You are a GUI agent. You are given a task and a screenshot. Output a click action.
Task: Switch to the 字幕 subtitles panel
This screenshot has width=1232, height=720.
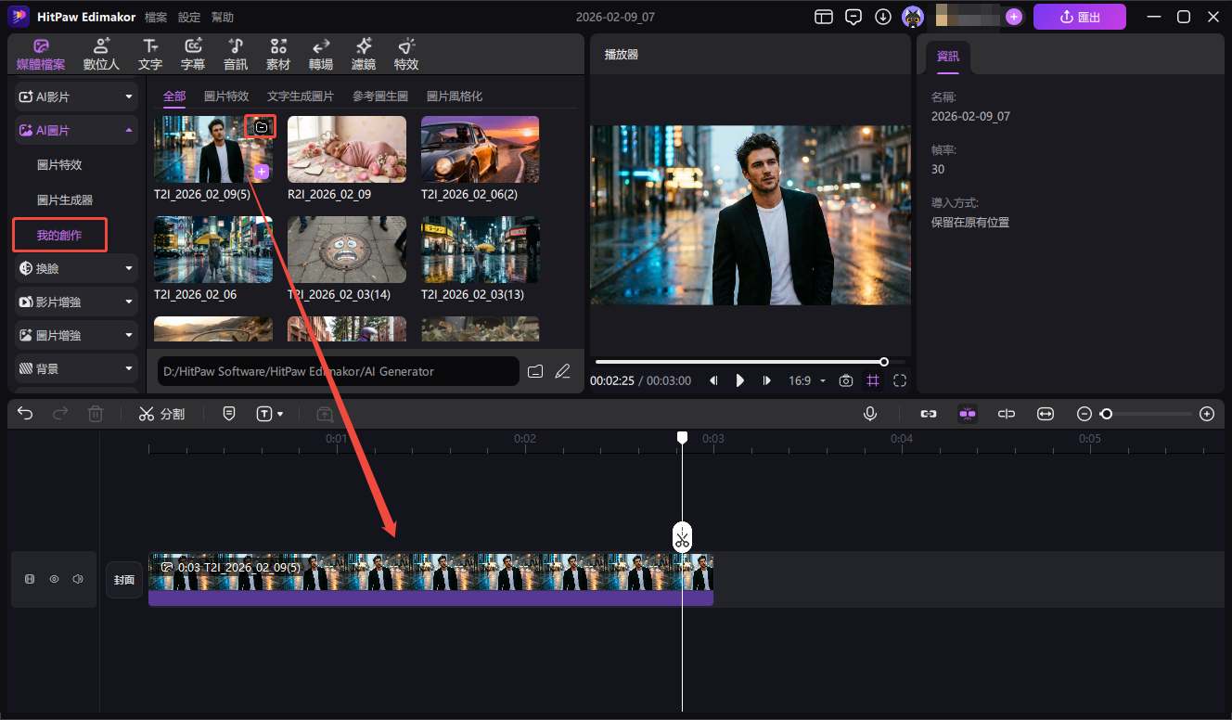[193, 53]
